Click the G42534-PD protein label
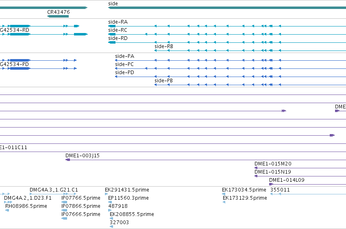The image size is (346, 229). [x=14, y=64]
